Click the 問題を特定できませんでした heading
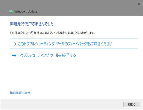 click(32, 24)
